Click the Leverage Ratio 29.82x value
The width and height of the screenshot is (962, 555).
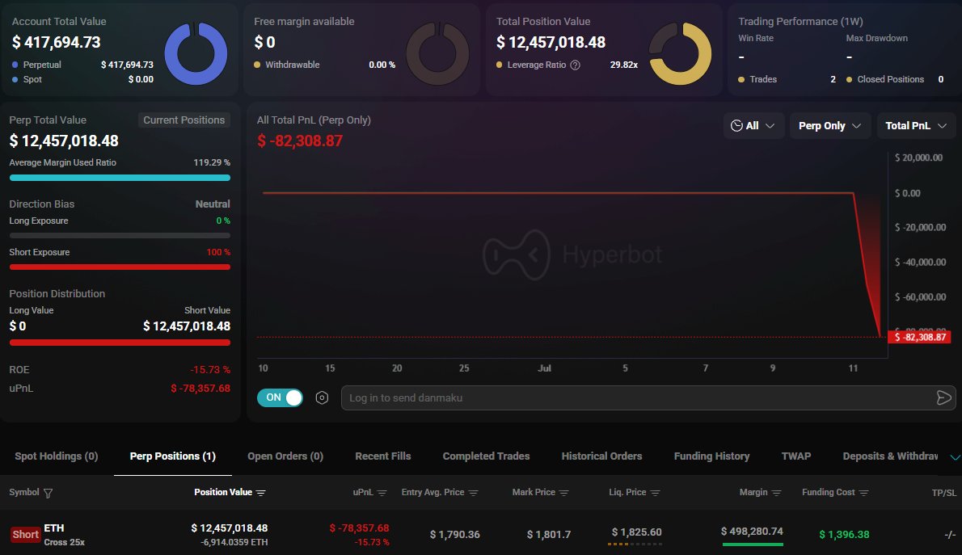coord(623,65)
